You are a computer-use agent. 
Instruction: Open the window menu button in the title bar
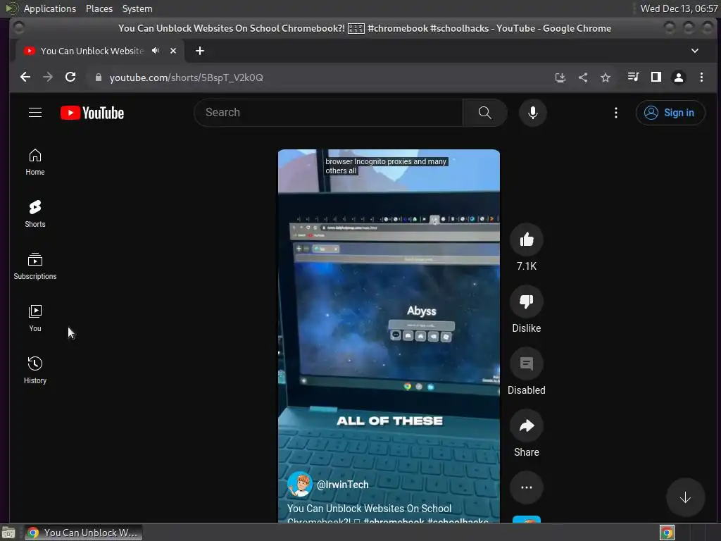pos(18,28)
